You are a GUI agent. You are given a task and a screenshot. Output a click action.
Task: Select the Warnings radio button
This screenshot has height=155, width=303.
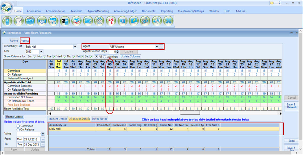click(105, 56)
